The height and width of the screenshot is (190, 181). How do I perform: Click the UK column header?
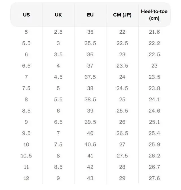58,15
